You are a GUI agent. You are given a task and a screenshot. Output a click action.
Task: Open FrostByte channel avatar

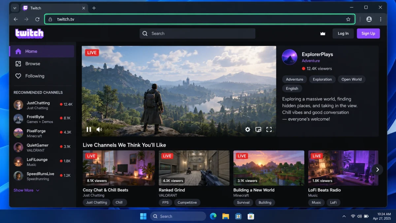[18, 119]
